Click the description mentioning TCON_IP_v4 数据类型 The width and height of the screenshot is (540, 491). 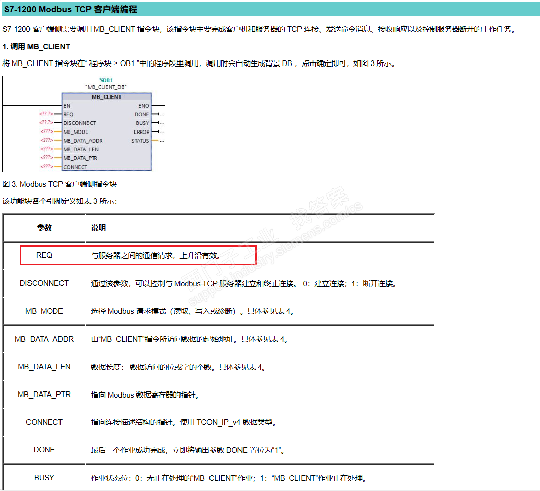point(184,422)
